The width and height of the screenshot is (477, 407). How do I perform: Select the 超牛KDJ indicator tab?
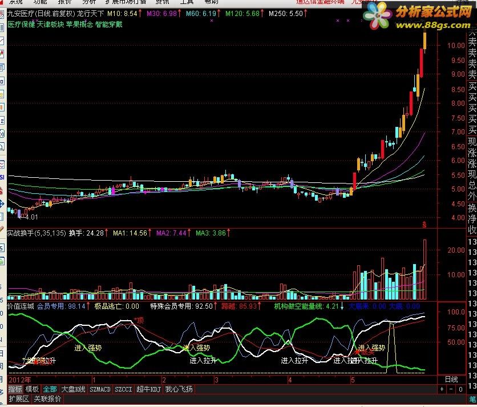[148, 389]
